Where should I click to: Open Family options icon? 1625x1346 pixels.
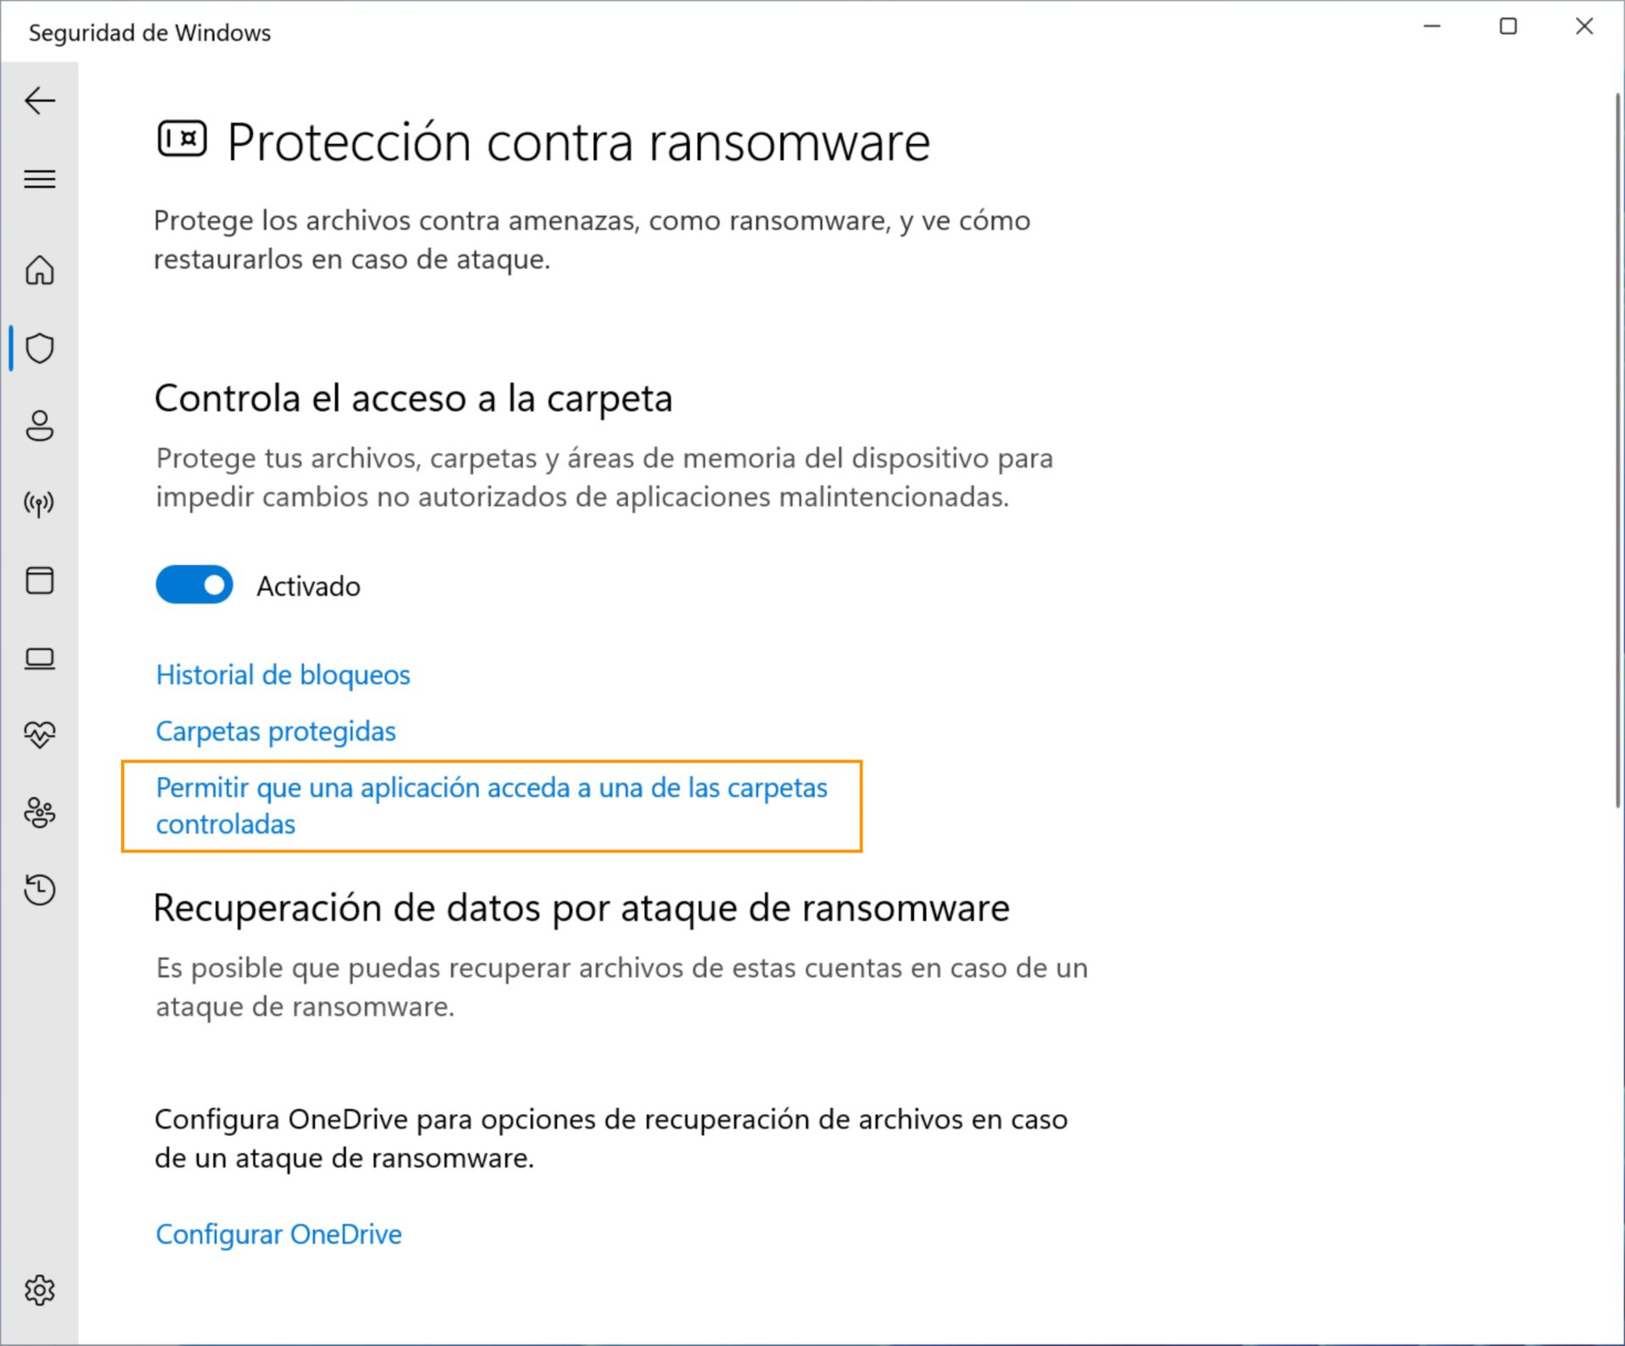pos(40,813)
